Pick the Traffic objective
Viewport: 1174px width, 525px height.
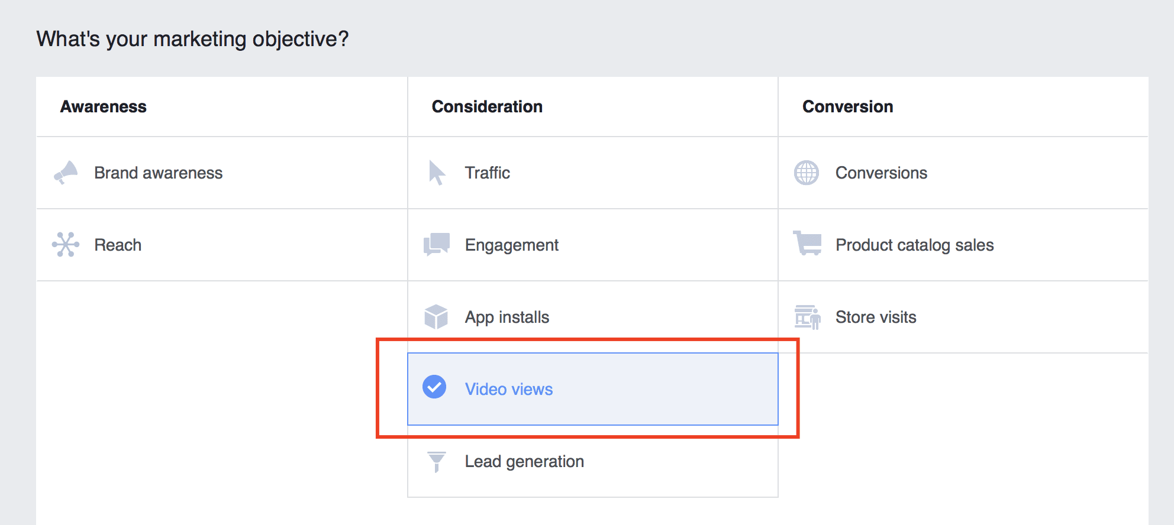click(x=487, y=173)
